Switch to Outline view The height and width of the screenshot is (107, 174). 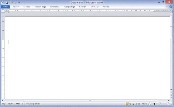pyautogui.click(x=136, y=104)
